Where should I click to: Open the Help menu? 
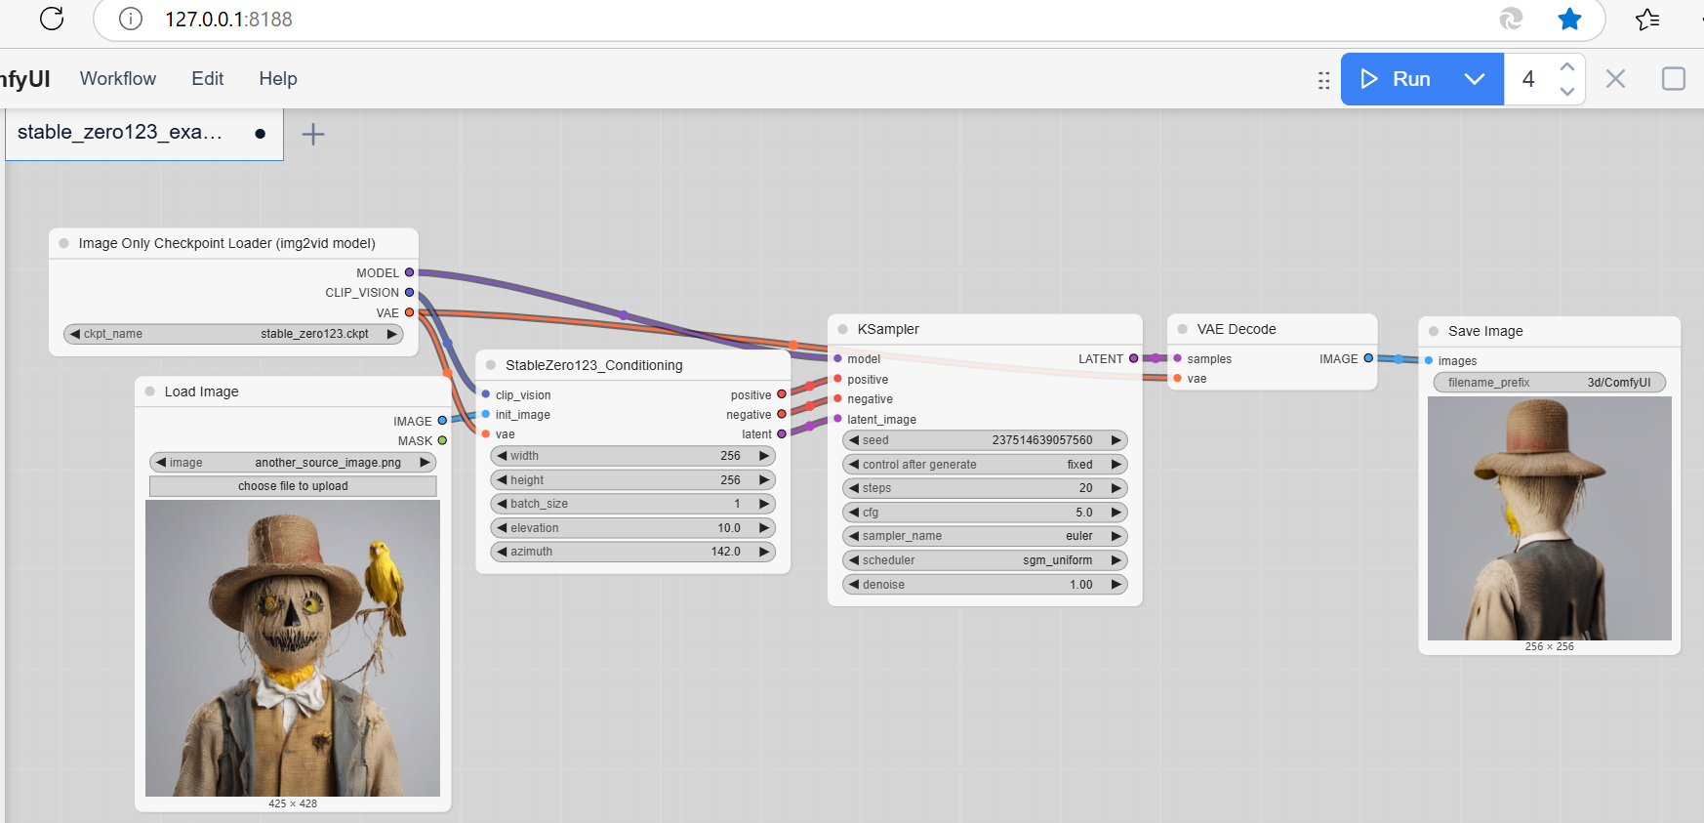coord(278,79)
